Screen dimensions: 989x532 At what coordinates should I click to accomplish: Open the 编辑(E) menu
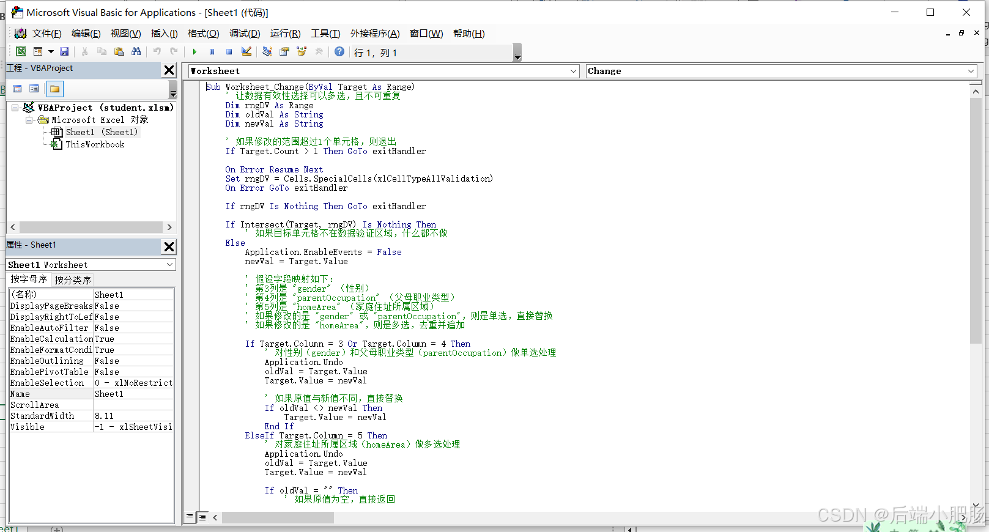86,34
